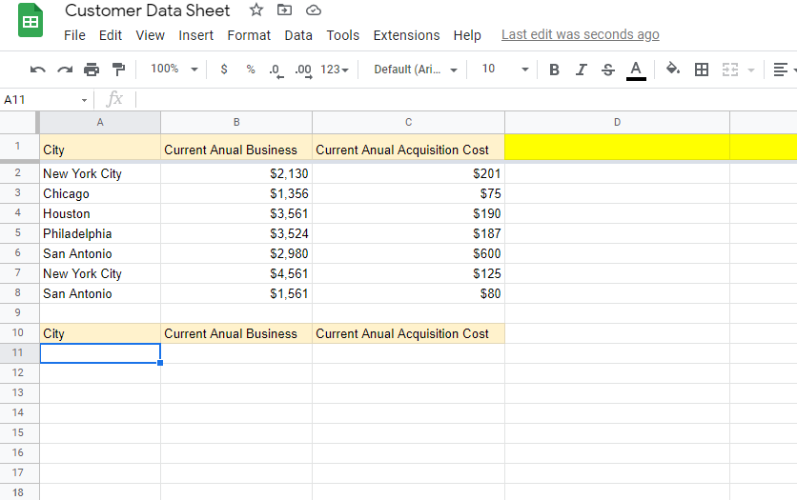Click the Redo icon
Screen dimensions: 797x500
click(x=65, y=70)
